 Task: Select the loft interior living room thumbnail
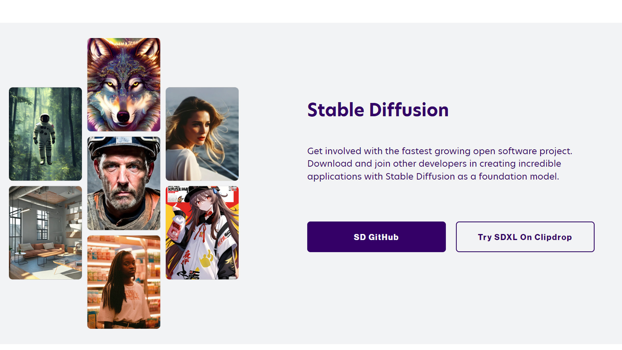[x=45, y=233]
